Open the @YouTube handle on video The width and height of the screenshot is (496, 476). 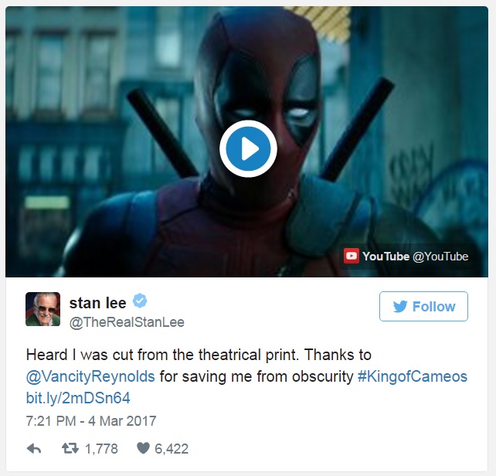click(440, 257)
